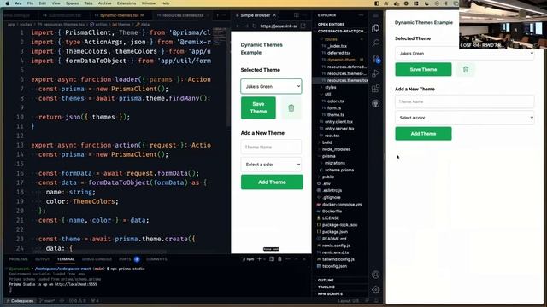Open the Explorer more actions ellipsis
The image size is (547, 307).
point(361,15)
